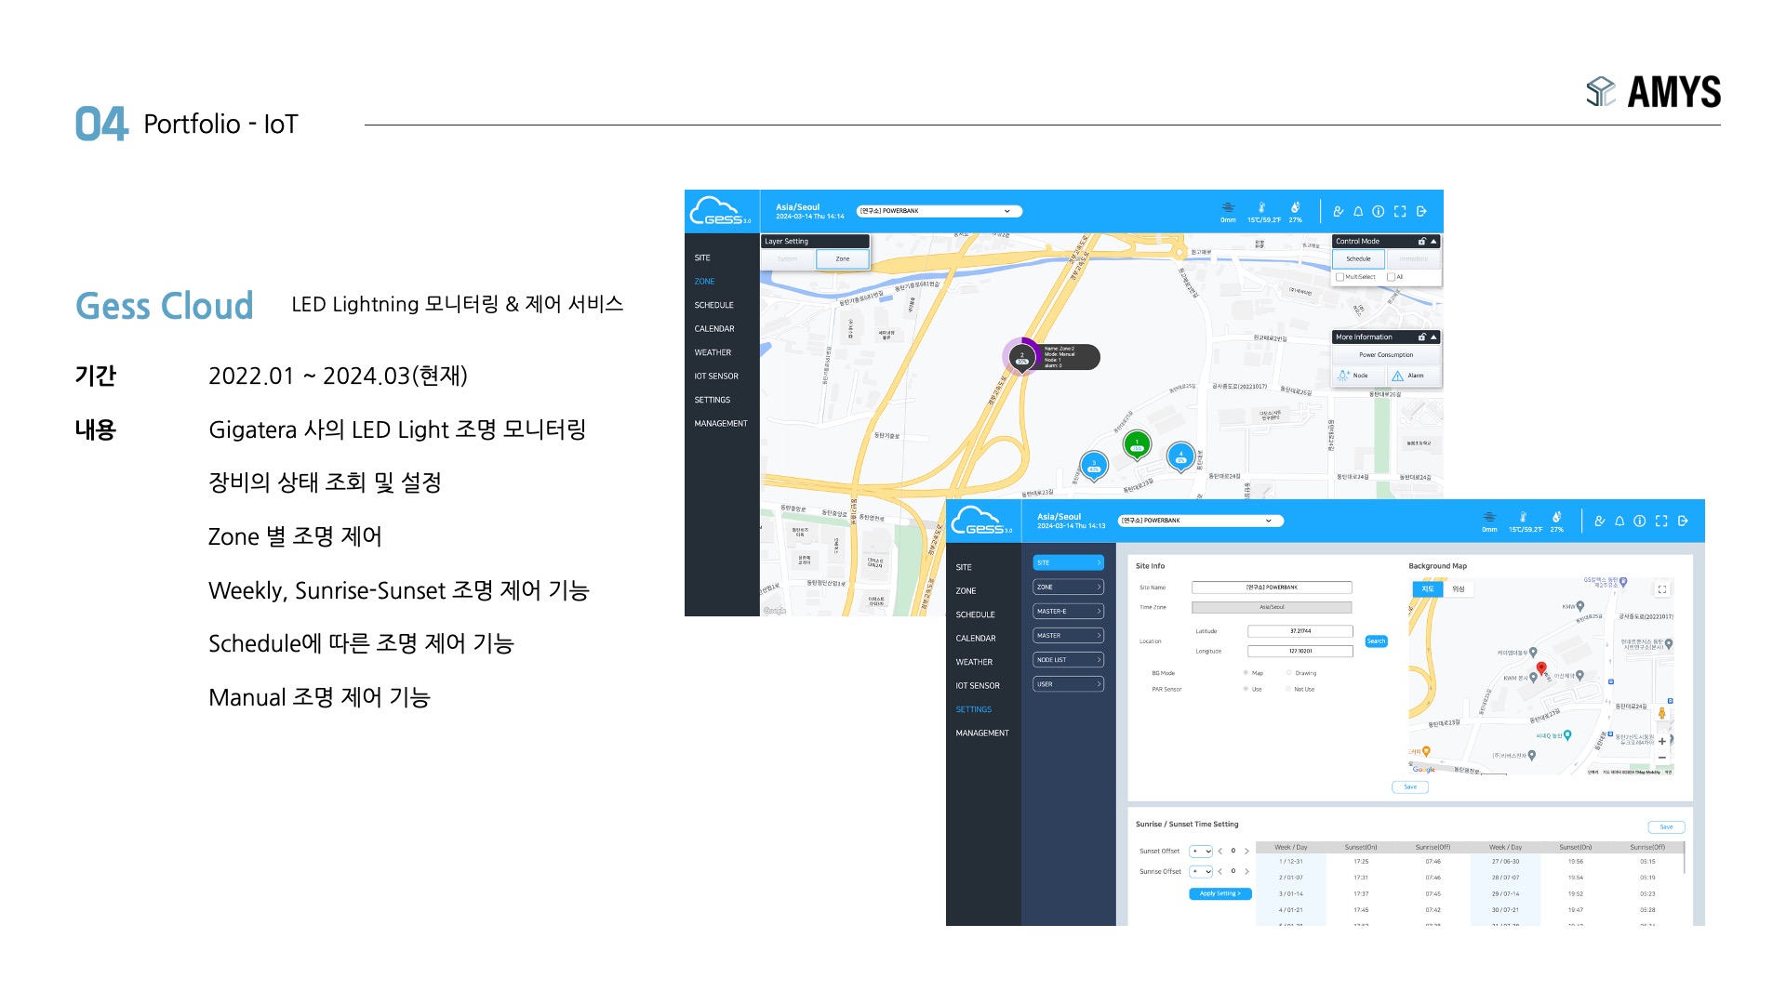Screen dimensions: 1786x1004
Task: Click the Latitude input field
Action: pyautogui.click(x=1300, y=631)
